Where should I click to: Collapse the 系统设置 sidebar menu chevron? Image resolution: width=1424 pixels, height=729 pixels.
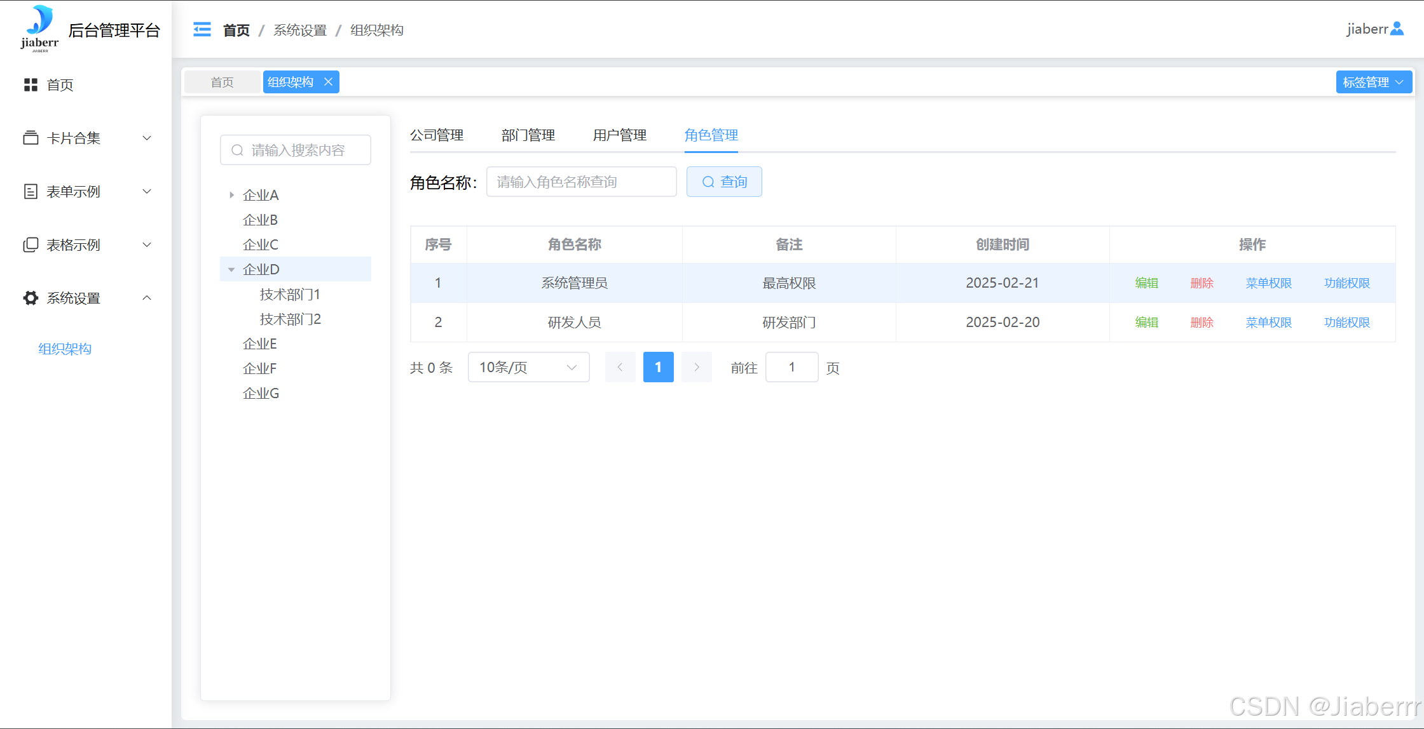147,298
